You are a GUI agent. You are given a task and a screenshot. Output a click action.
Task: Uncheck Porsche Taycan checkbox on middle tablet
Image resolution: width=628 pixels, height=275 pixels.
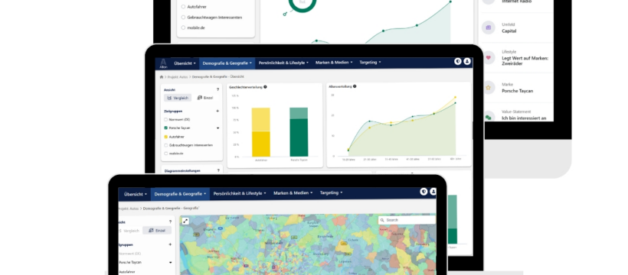166,128
